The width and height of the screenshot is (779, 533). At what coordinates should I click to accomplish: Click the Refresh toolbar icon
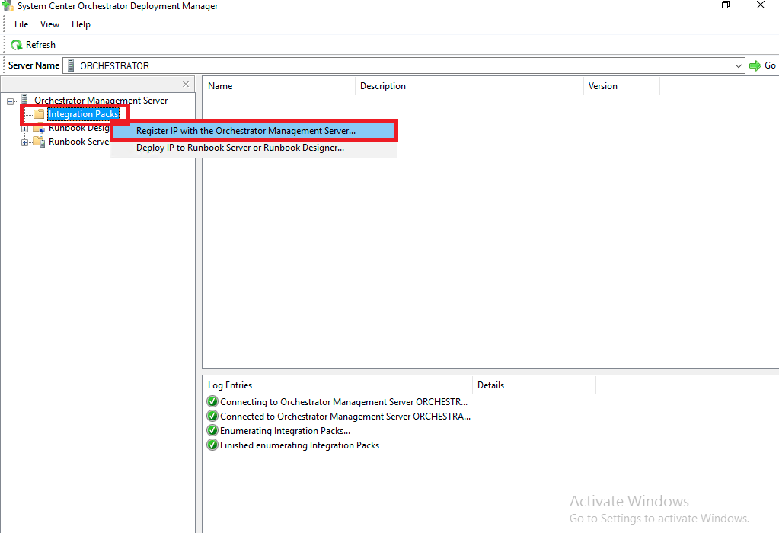click(16, 45)
